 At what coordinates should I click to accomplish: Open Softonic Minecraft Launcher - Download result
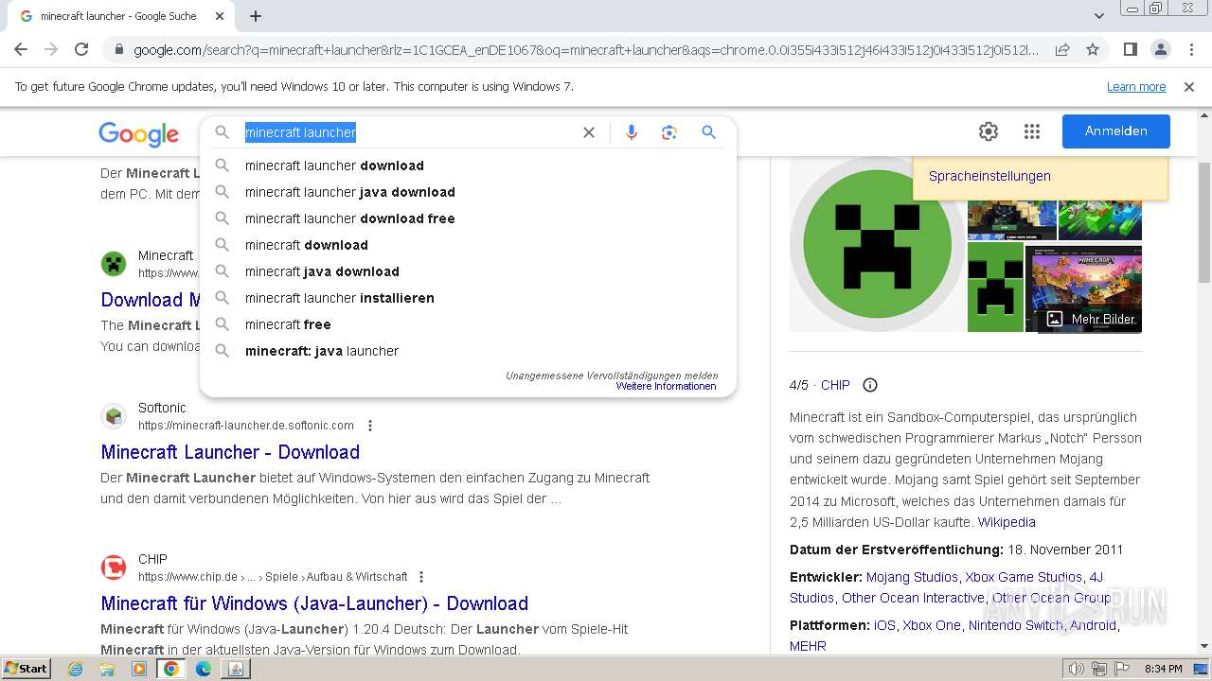pyautogui.click(x=230, y=452)
